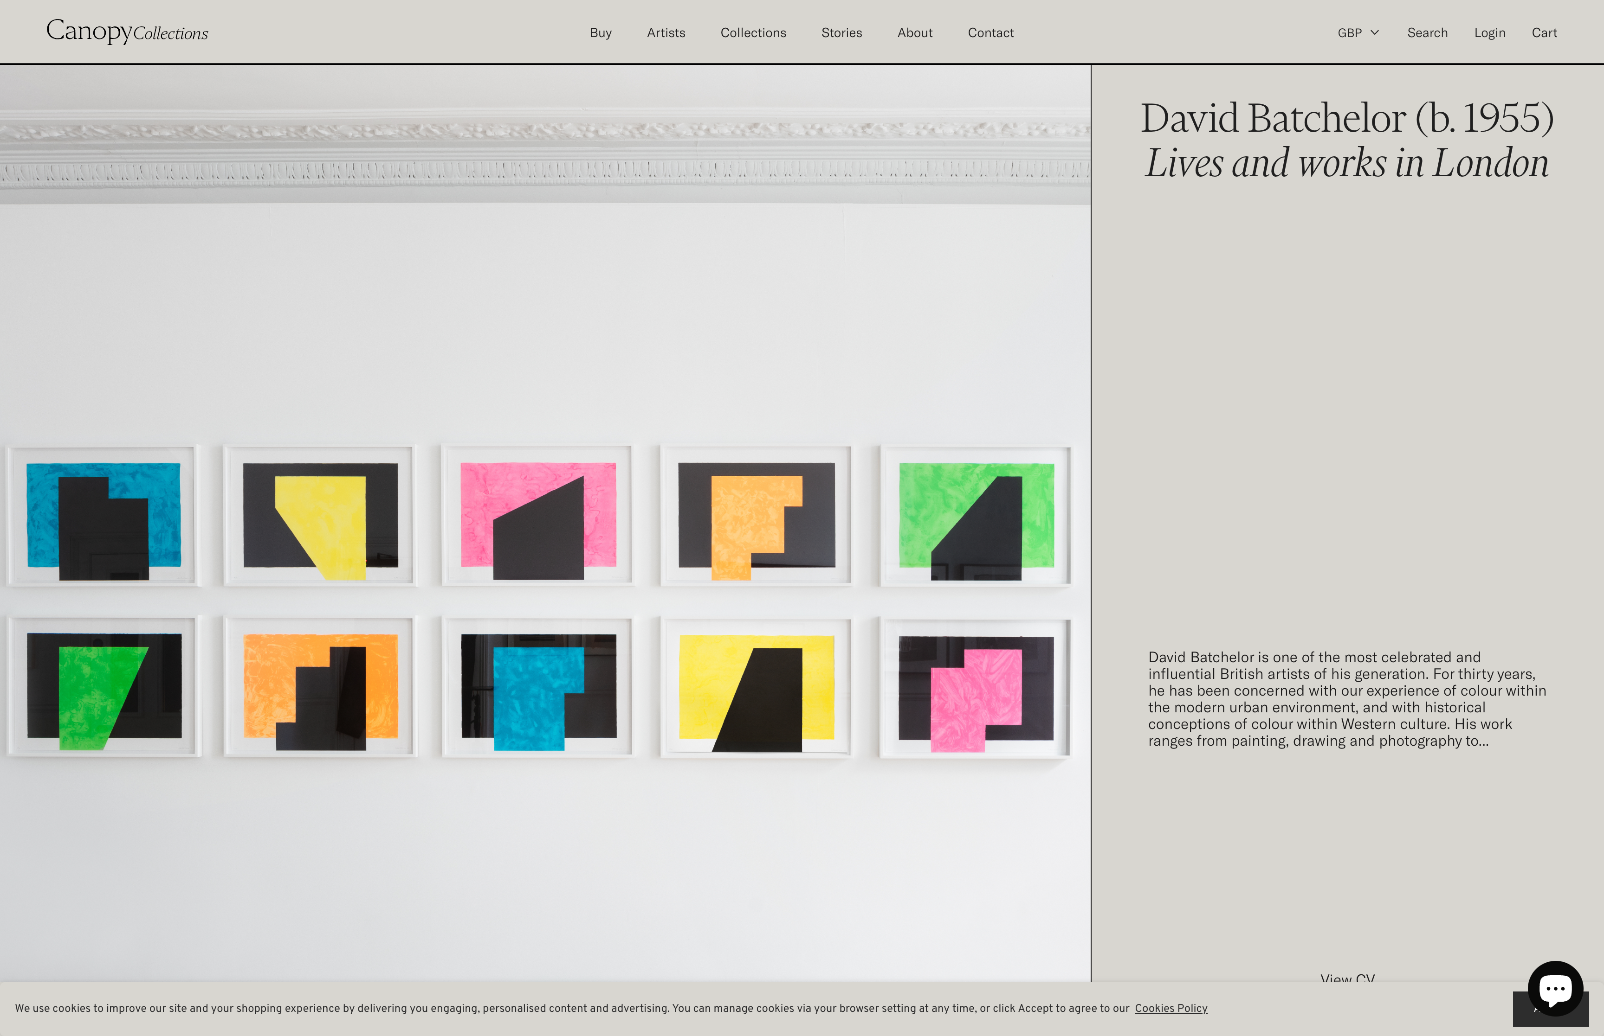Screen dimensions: 1604x1036
Task: Click the blue and black framed artwork
Action: pos(103,516)
